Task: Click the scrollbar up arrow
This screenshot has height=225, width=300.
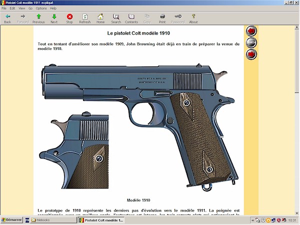Action: [x=297, y=27]
